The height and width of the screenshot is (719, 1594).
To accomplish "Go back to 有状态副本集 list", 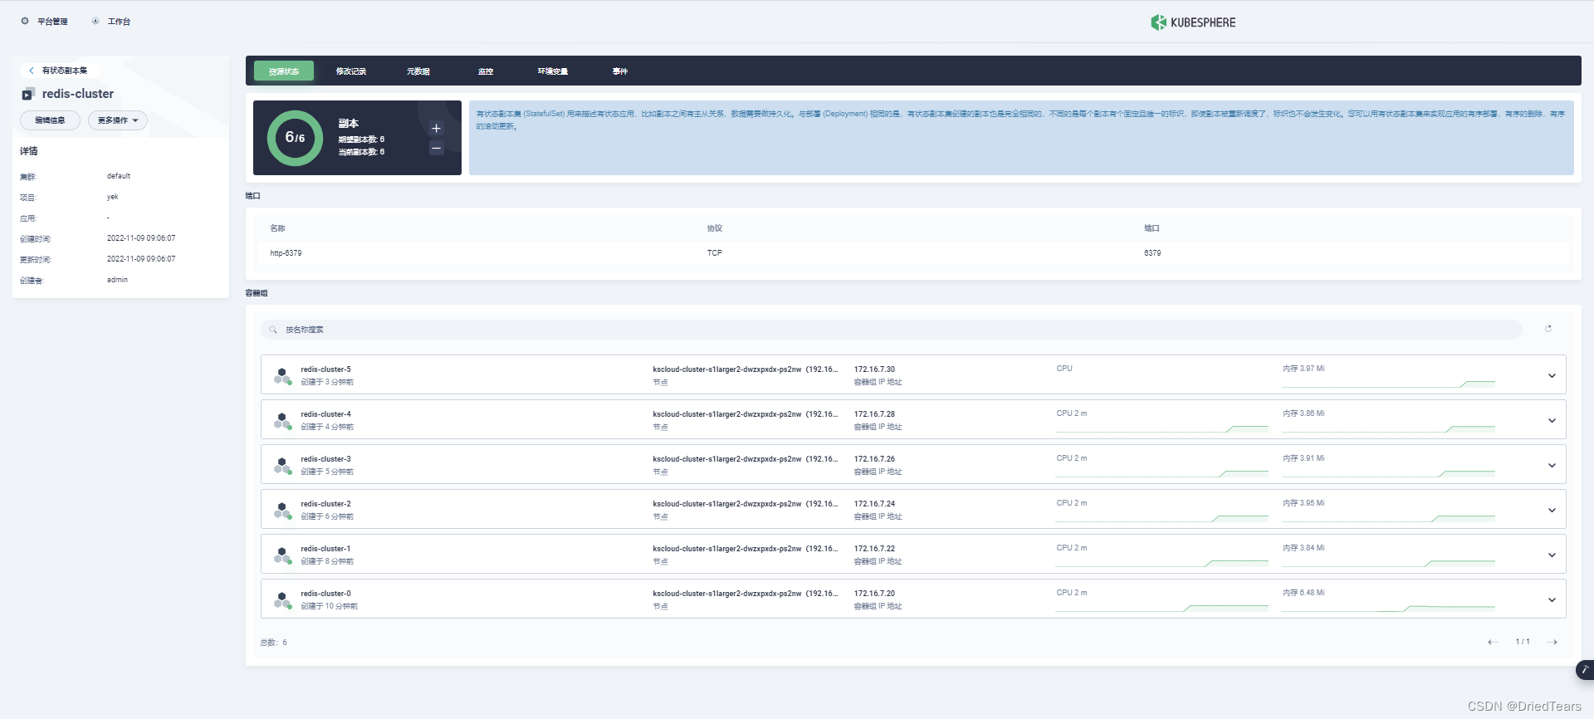I will click(58, 71).
